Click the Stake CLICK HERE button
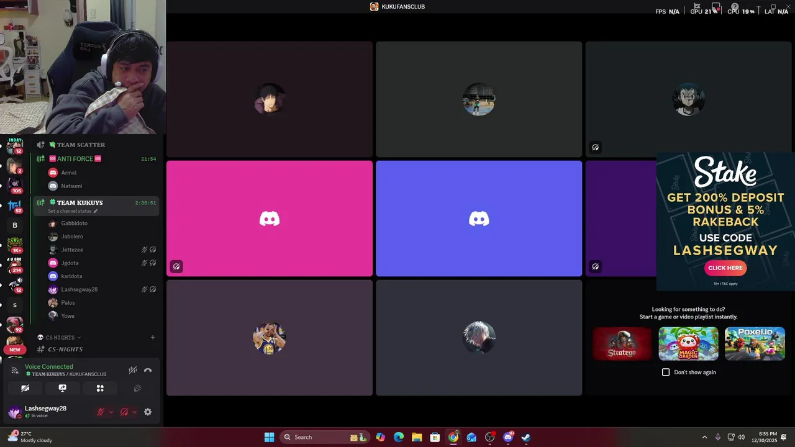 [725, 268]
